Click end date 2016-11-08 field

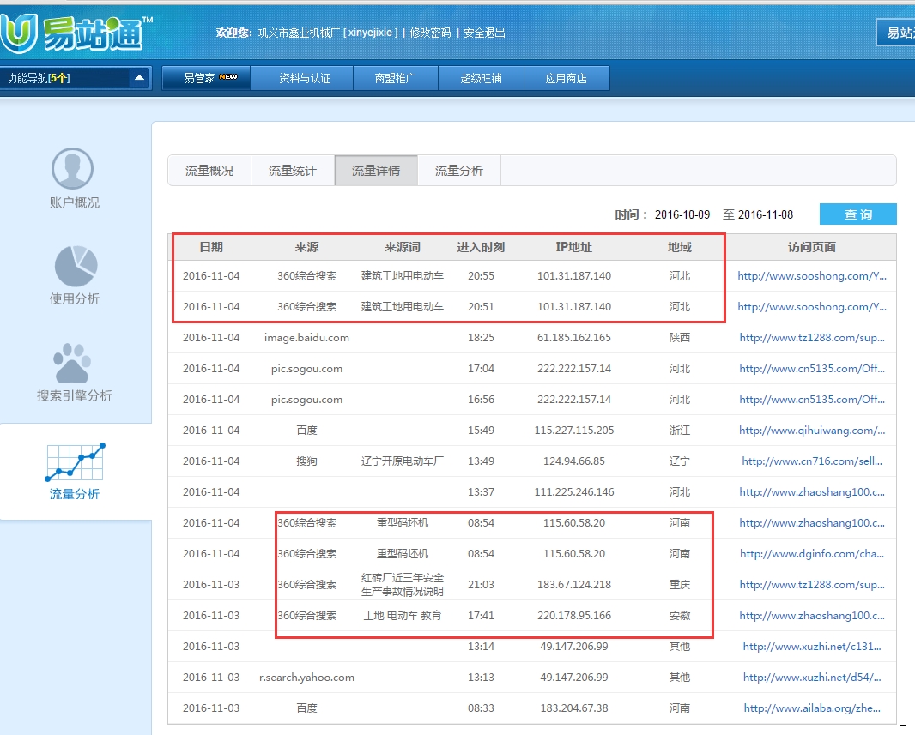tap(766, 214)
